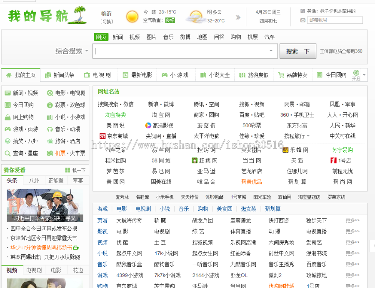Click the 最新电影 play icon

click(x=125, y=75)
